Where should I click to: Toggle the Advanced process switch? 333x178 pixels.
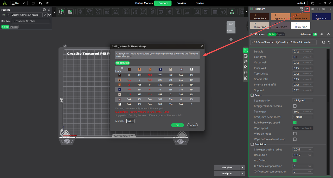[x=315, y=34]
